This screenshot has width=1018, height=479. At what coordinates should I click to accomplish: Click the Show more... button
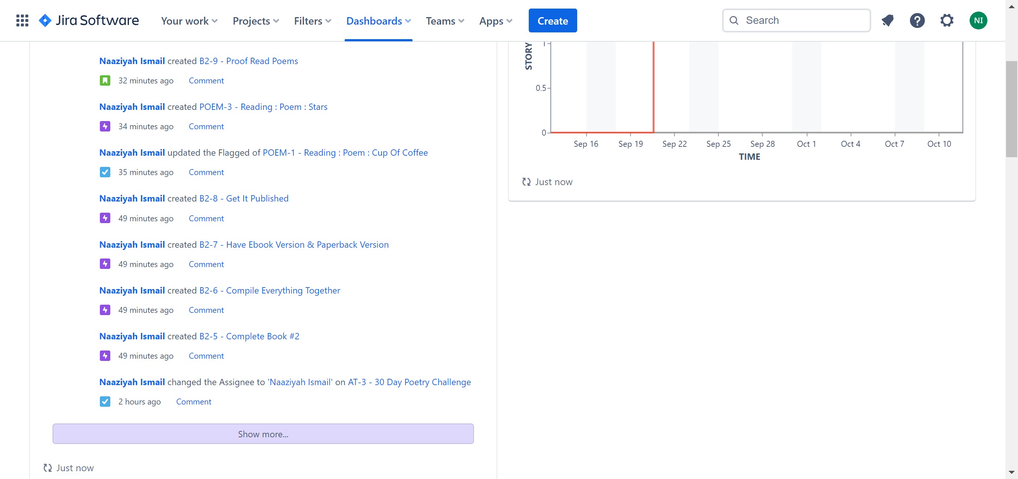(263, 434)
